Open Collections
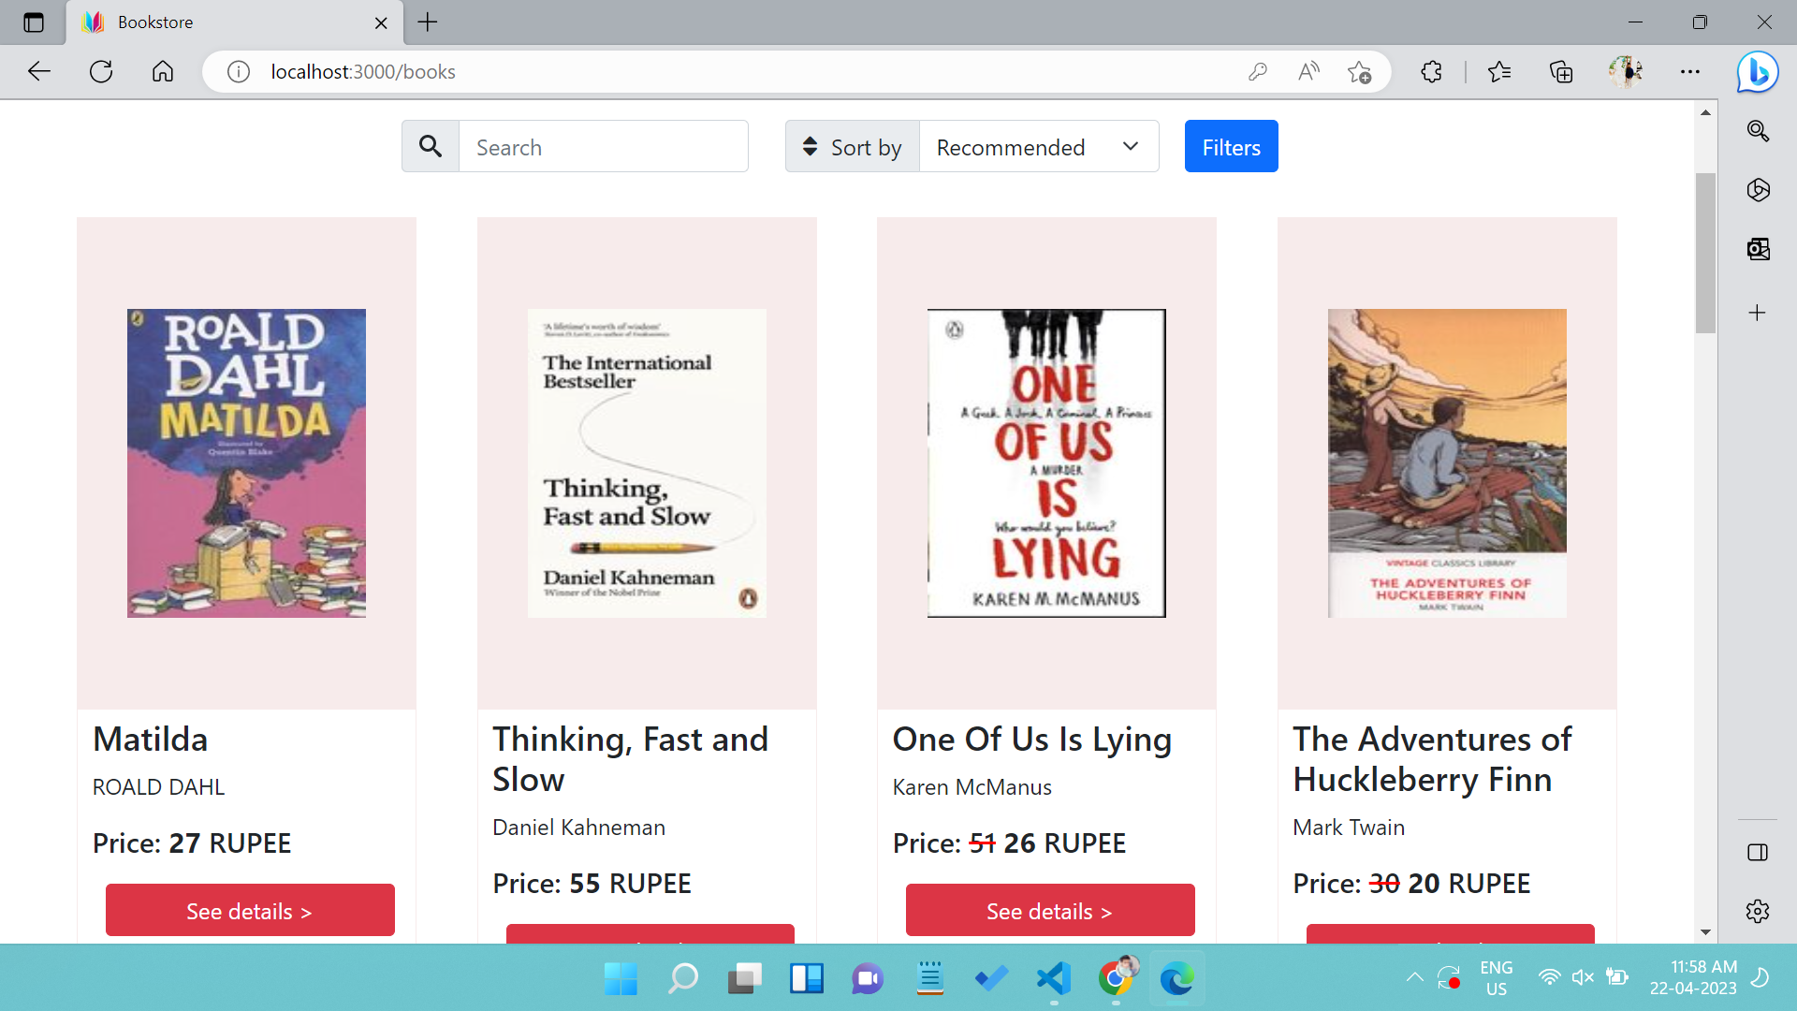This screenshot has height=1011, width=1797. 1559,71
